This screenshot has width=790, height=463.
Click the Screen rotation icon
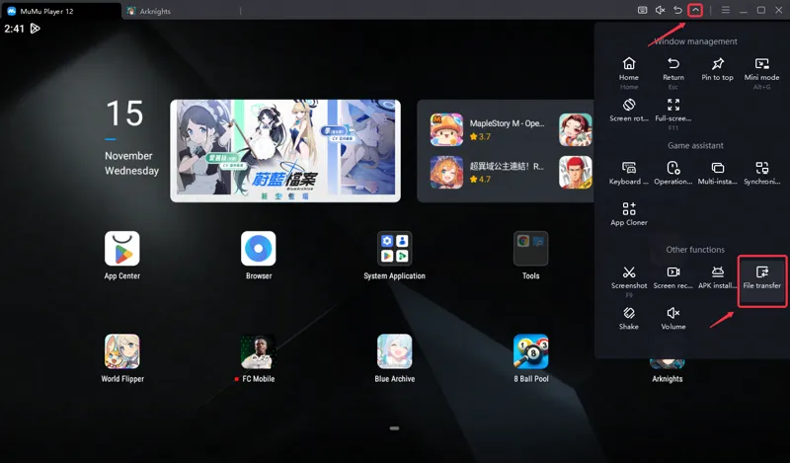[x=629, y=105]
